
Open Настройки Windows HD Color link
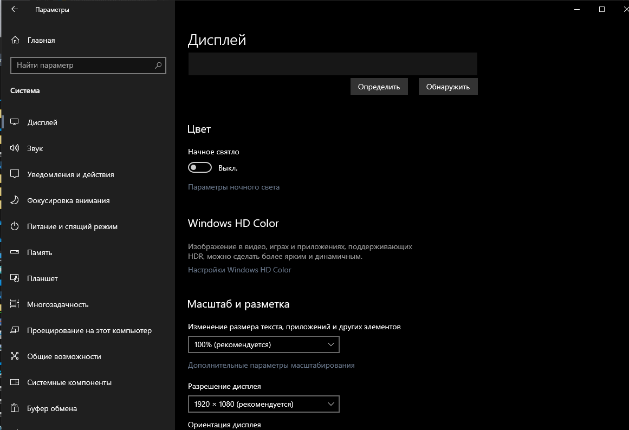click(239, 270)
